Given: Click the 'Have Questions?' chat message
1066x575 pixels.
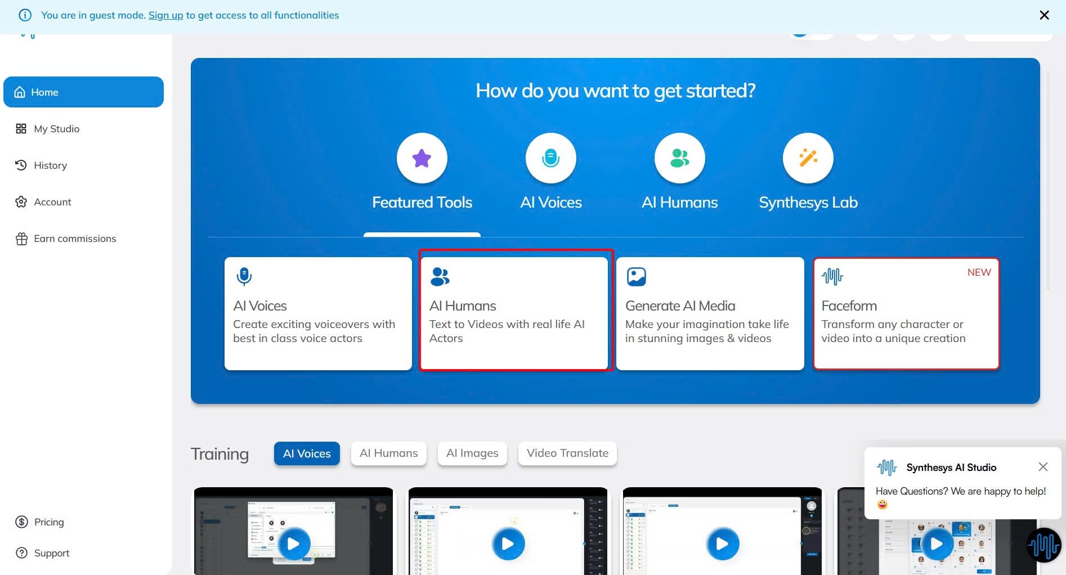Looking at the screenshot, I should [x=960, y=497].
